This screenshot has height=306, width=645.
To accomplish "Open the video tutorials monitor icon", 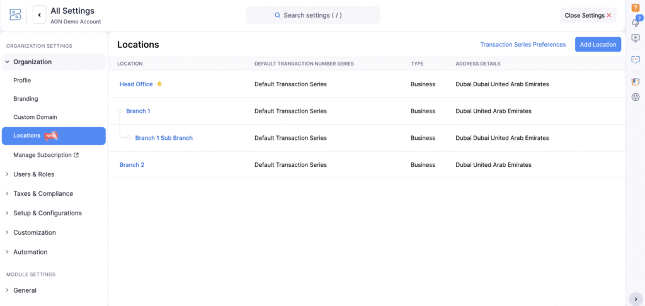I will 636,38.
